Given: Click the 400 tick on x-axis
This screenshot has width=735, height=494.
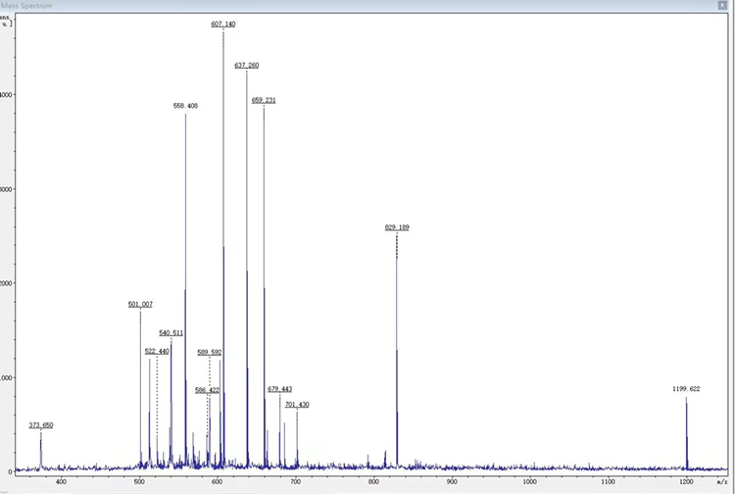Looking at the screenshot, I should click(61, 482).
